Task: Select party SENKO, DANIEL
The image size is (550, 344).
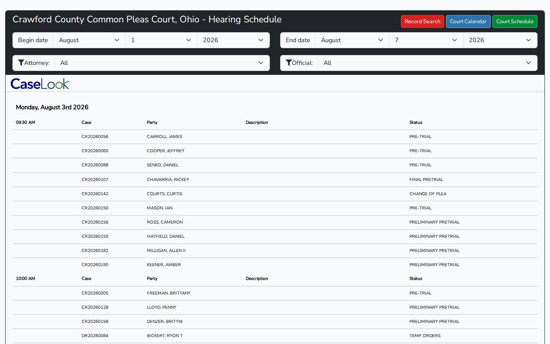Action: click(162, 165)
